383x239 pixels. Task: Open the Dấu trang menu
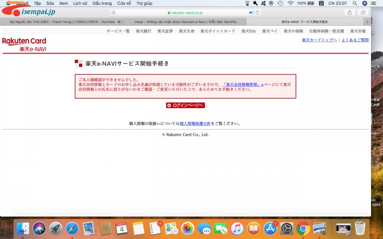102,3
